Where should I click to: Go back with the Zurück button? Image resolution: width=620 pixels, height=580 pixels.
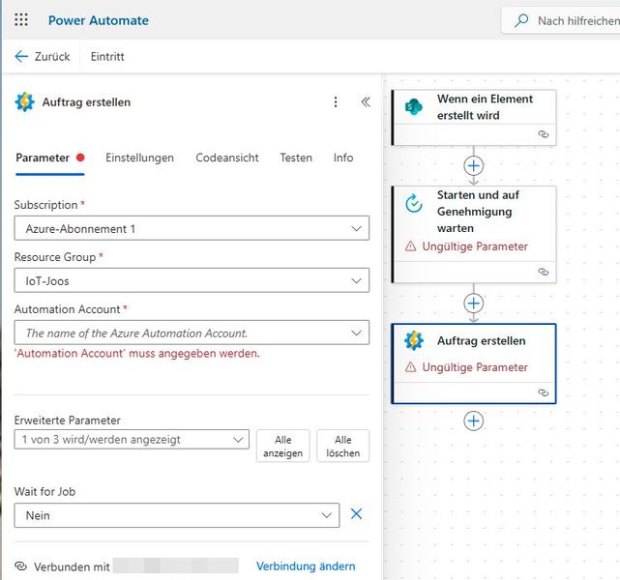(x=43, y=56)
